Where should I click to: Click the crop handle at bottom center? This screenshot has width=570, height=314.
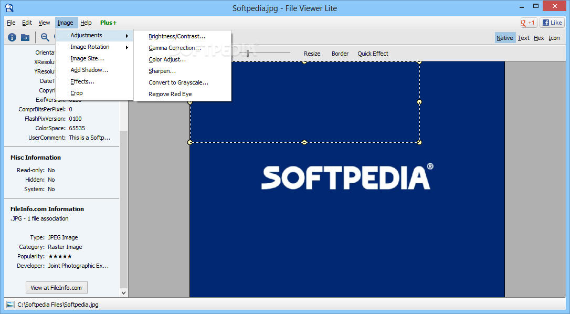304,142
